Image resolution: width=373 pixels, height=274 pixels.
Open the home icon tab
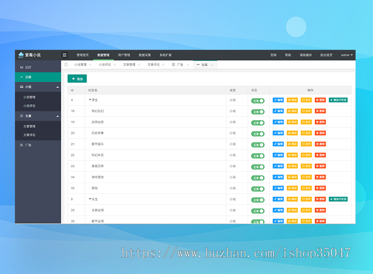(x=66, y=65)
